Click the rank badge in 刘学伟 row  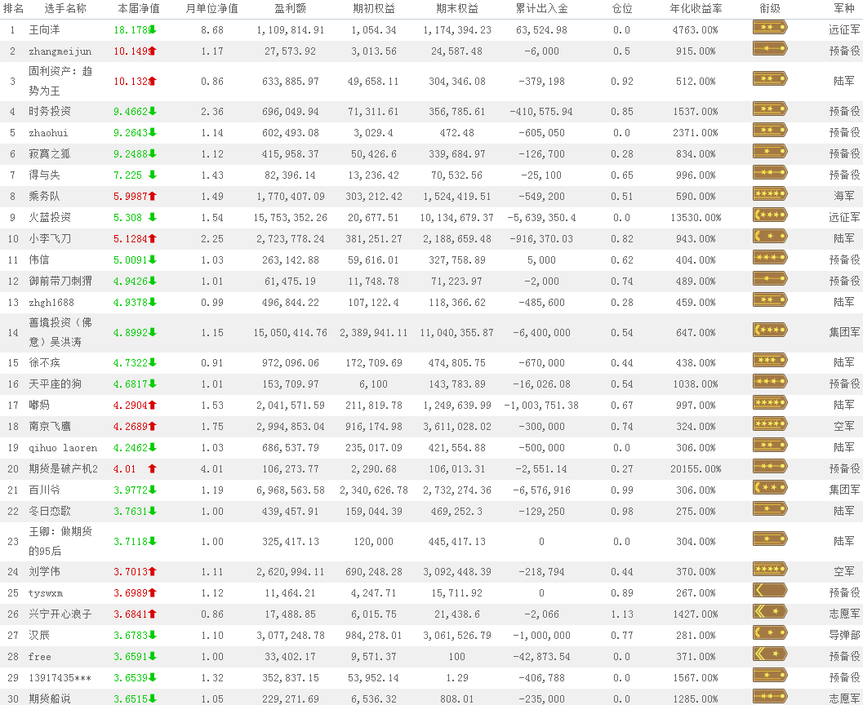(x=769, y=570)
